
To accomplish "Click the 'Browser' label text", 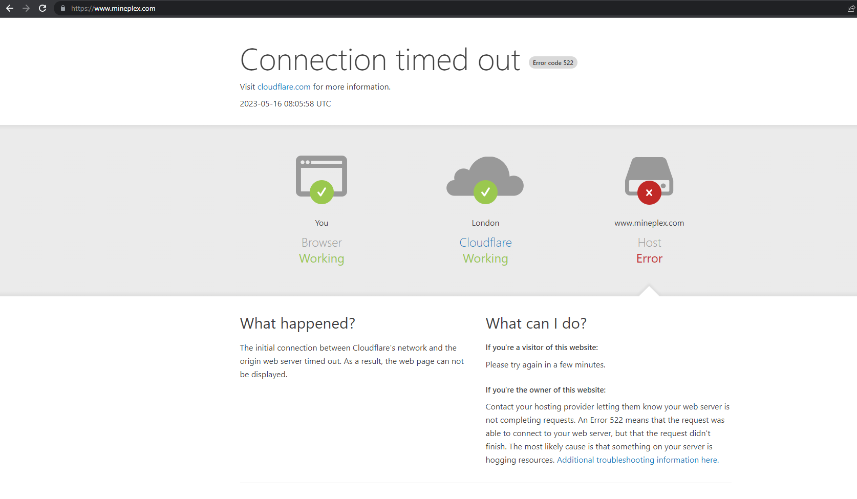I will [322, 243].
